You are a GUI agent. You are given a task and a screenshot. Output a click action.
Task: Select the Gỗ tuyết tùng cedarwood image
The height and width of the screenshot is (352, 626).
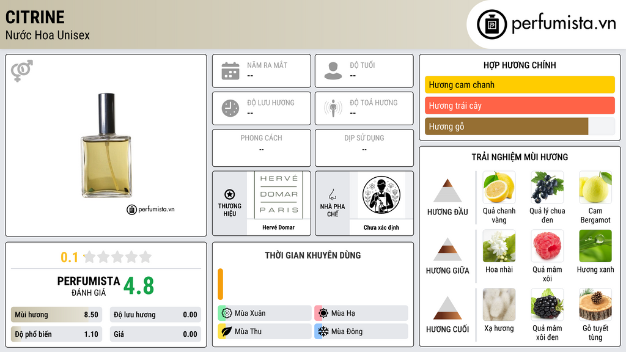pyautogui.click(x=595, y=304)
